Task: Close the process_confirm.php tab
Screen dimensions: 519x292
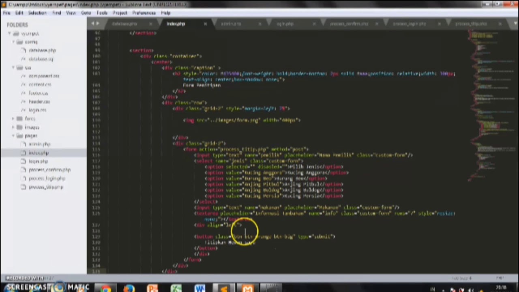Action: (x=377, y=24)
